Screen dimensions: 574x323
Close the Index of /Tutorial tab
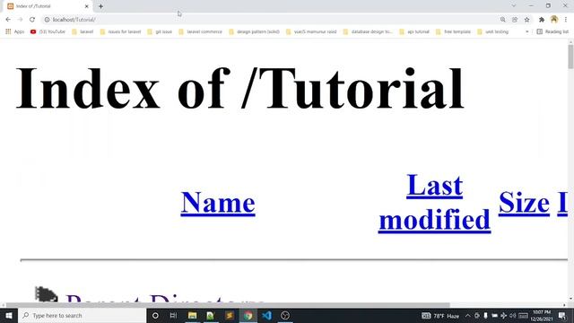pos(87,6)
